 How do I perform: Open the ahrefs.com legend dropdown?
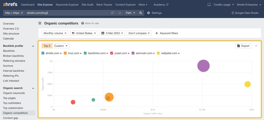(x=61, y=53)
